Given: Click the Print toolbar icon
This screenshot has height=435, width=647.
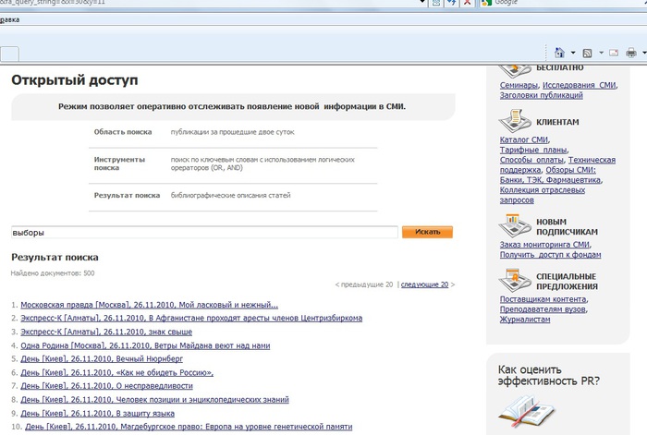Looking at the screenshot, I should pos(631,53).
